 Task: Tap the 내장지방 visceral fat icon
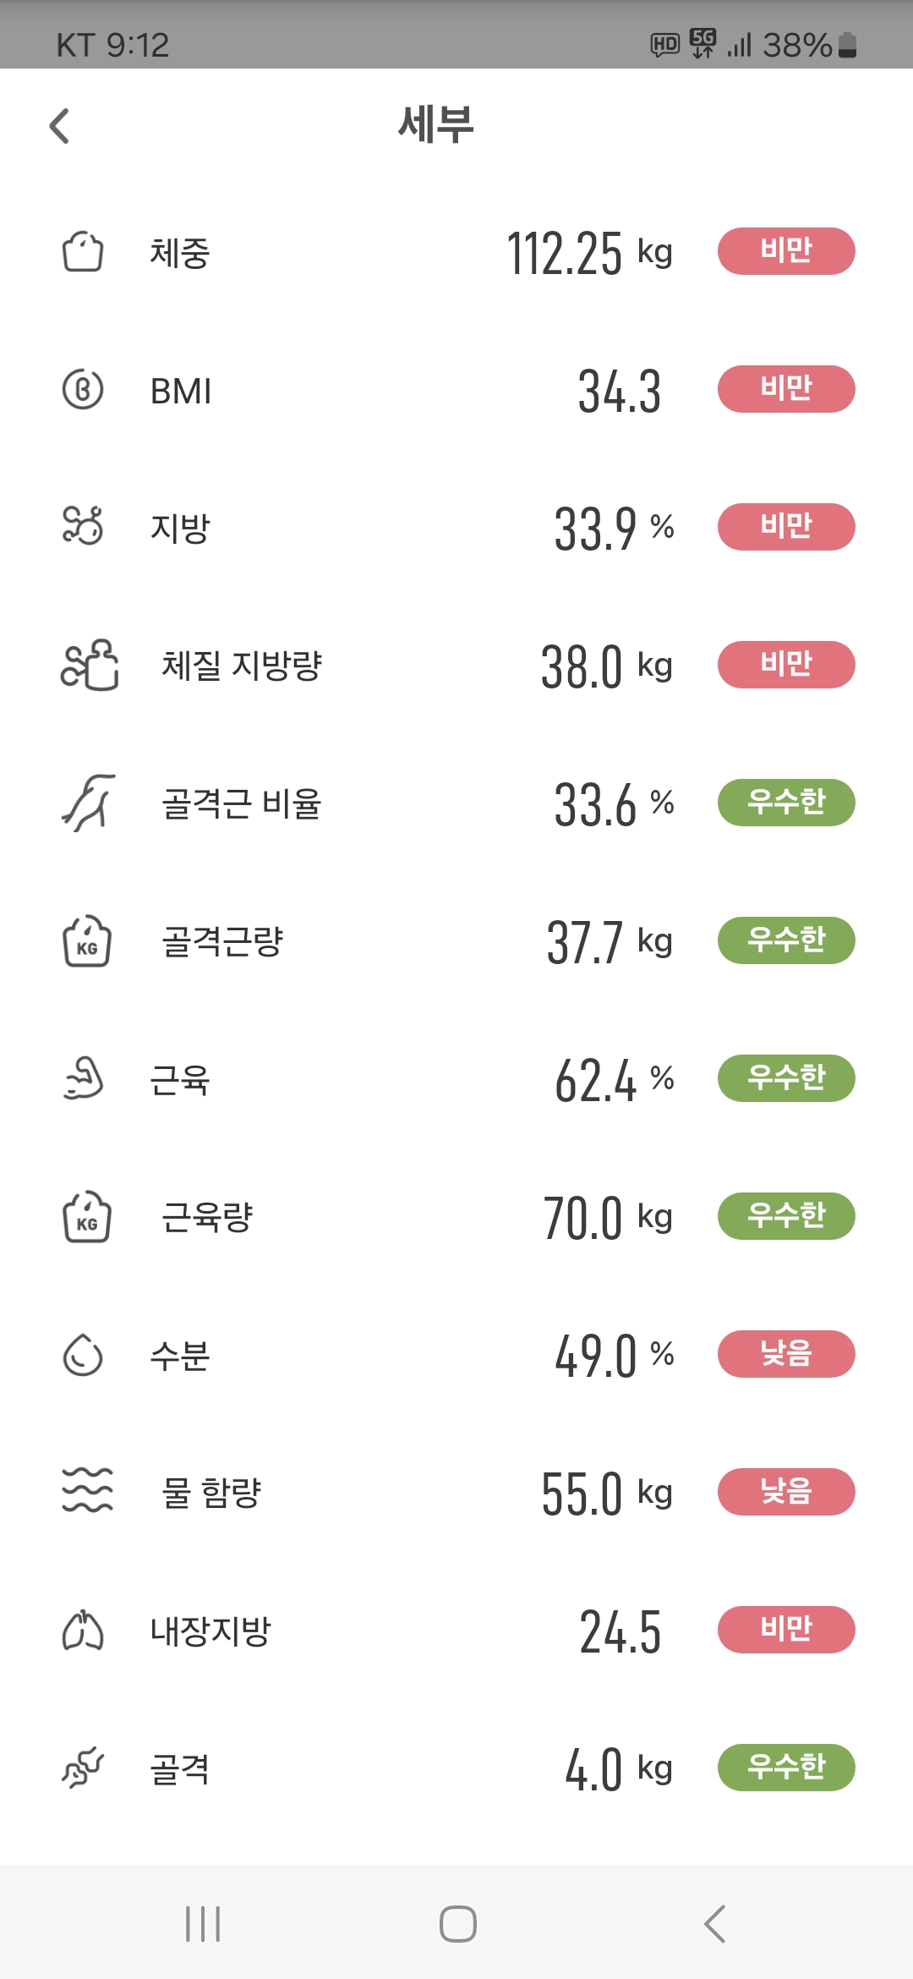(x=83, y=1631)
